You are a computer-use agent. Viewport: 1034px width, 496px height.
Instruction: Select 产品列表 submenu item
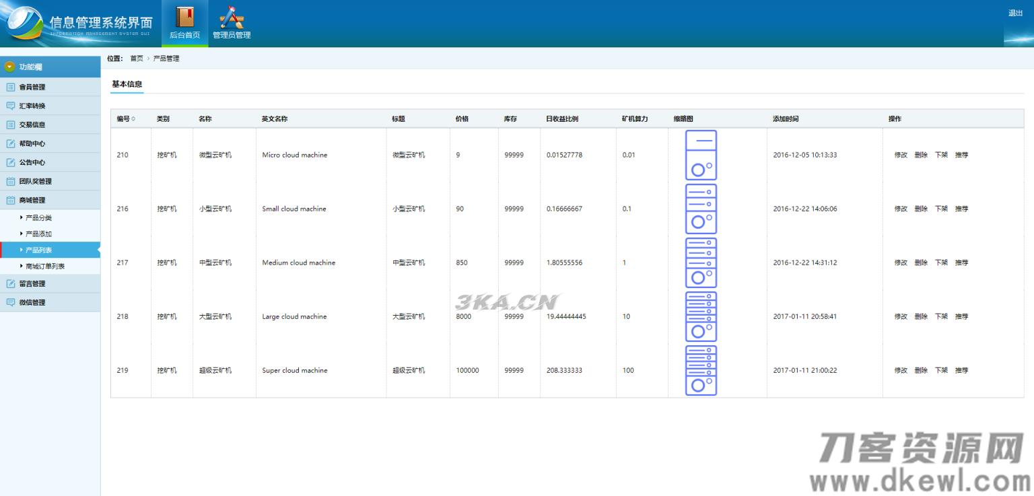pos(50,250)
